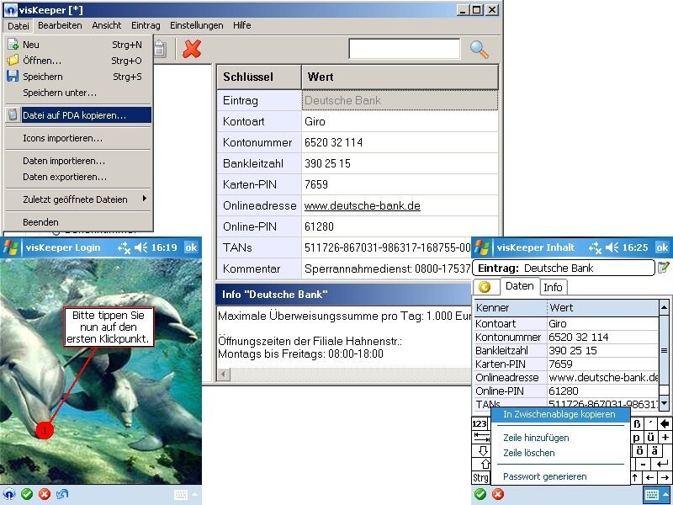Click connectivity icon in visKeeper Login title bar
The height and width of the screenshot is (505, 673).
click(x=124, y=247)
